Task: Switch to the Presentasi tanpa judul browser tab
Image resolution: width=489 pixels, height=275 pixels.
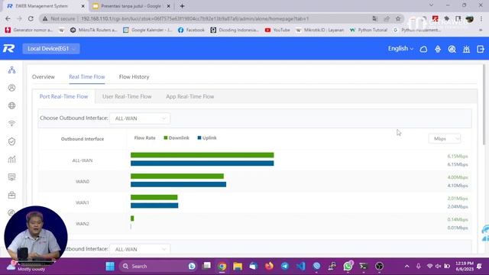Action: [131, 6]
